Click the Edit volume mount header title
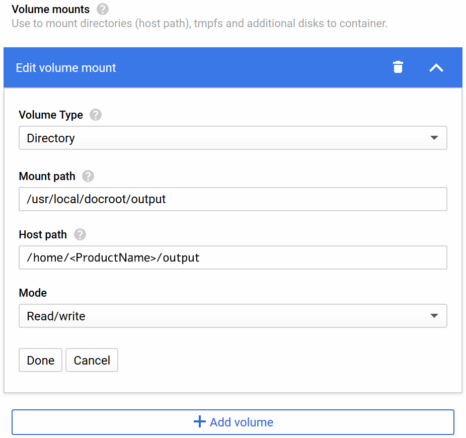This screenshot has width=466, height=438. 66,68
